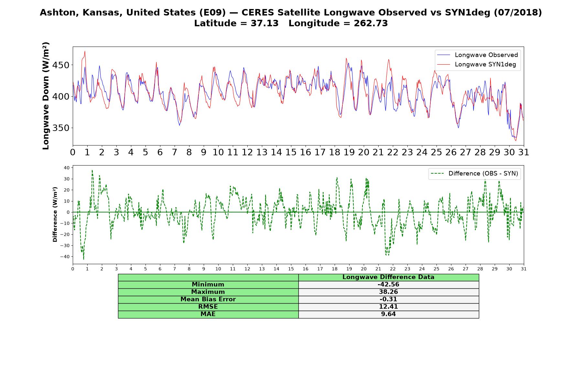
Task: Click the Mean Bias Error row label
Action: (208, 299)
